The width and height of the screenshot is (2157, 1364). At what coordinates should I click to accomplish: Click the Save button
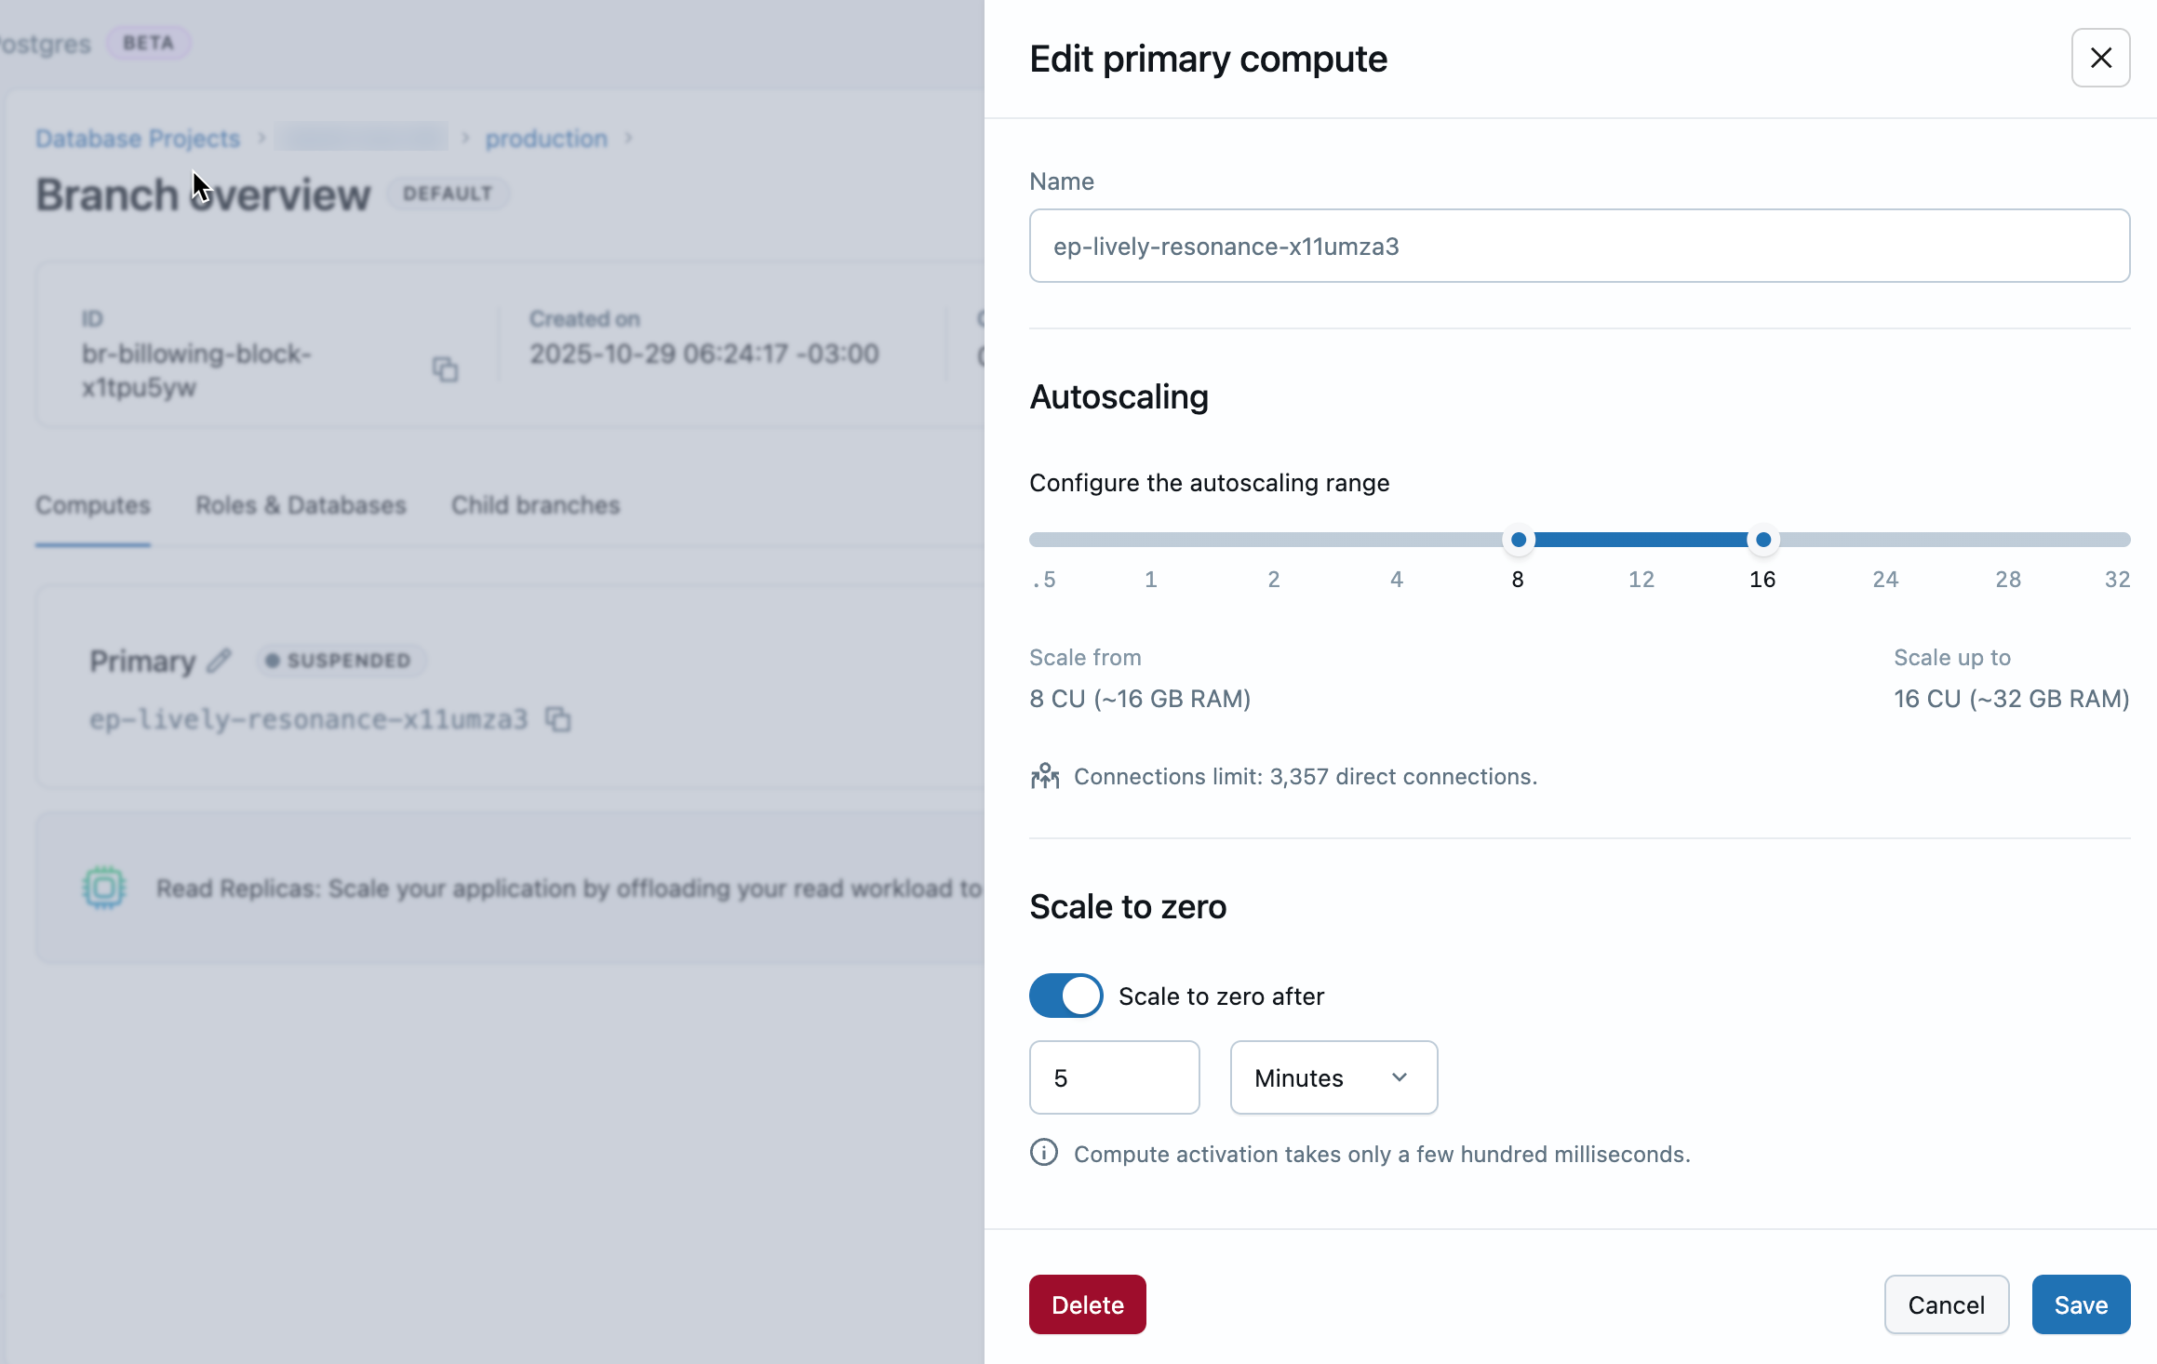click(2080, 1304)
